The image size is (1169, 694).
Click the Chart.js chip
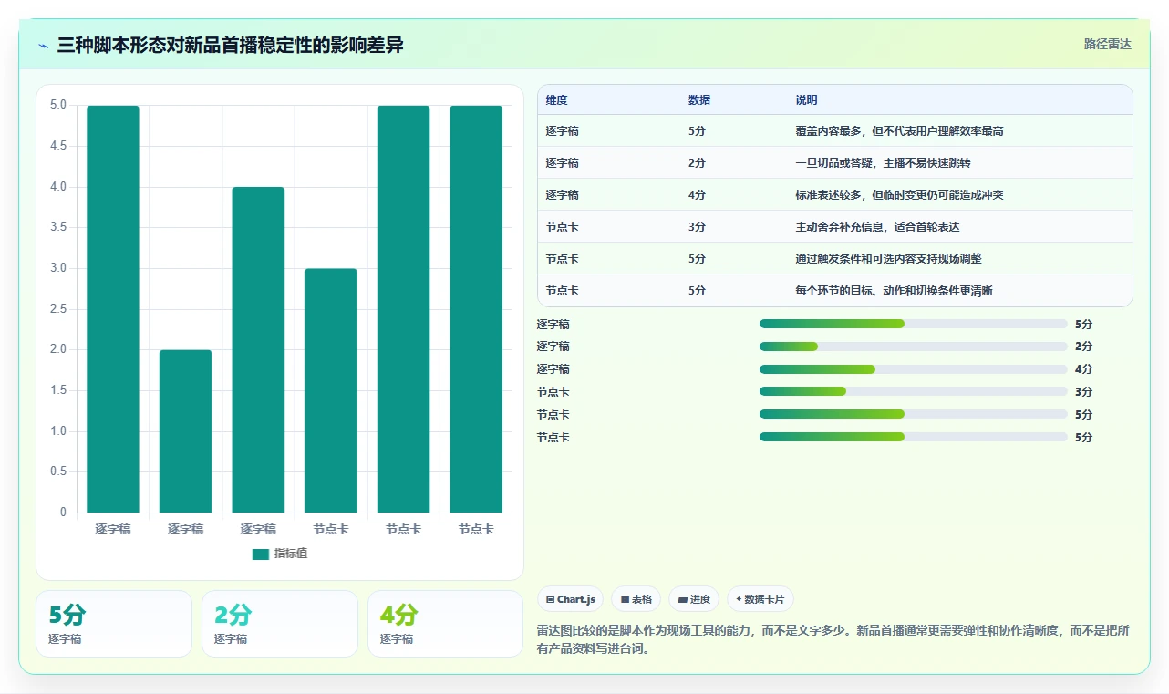click(570, 599)
